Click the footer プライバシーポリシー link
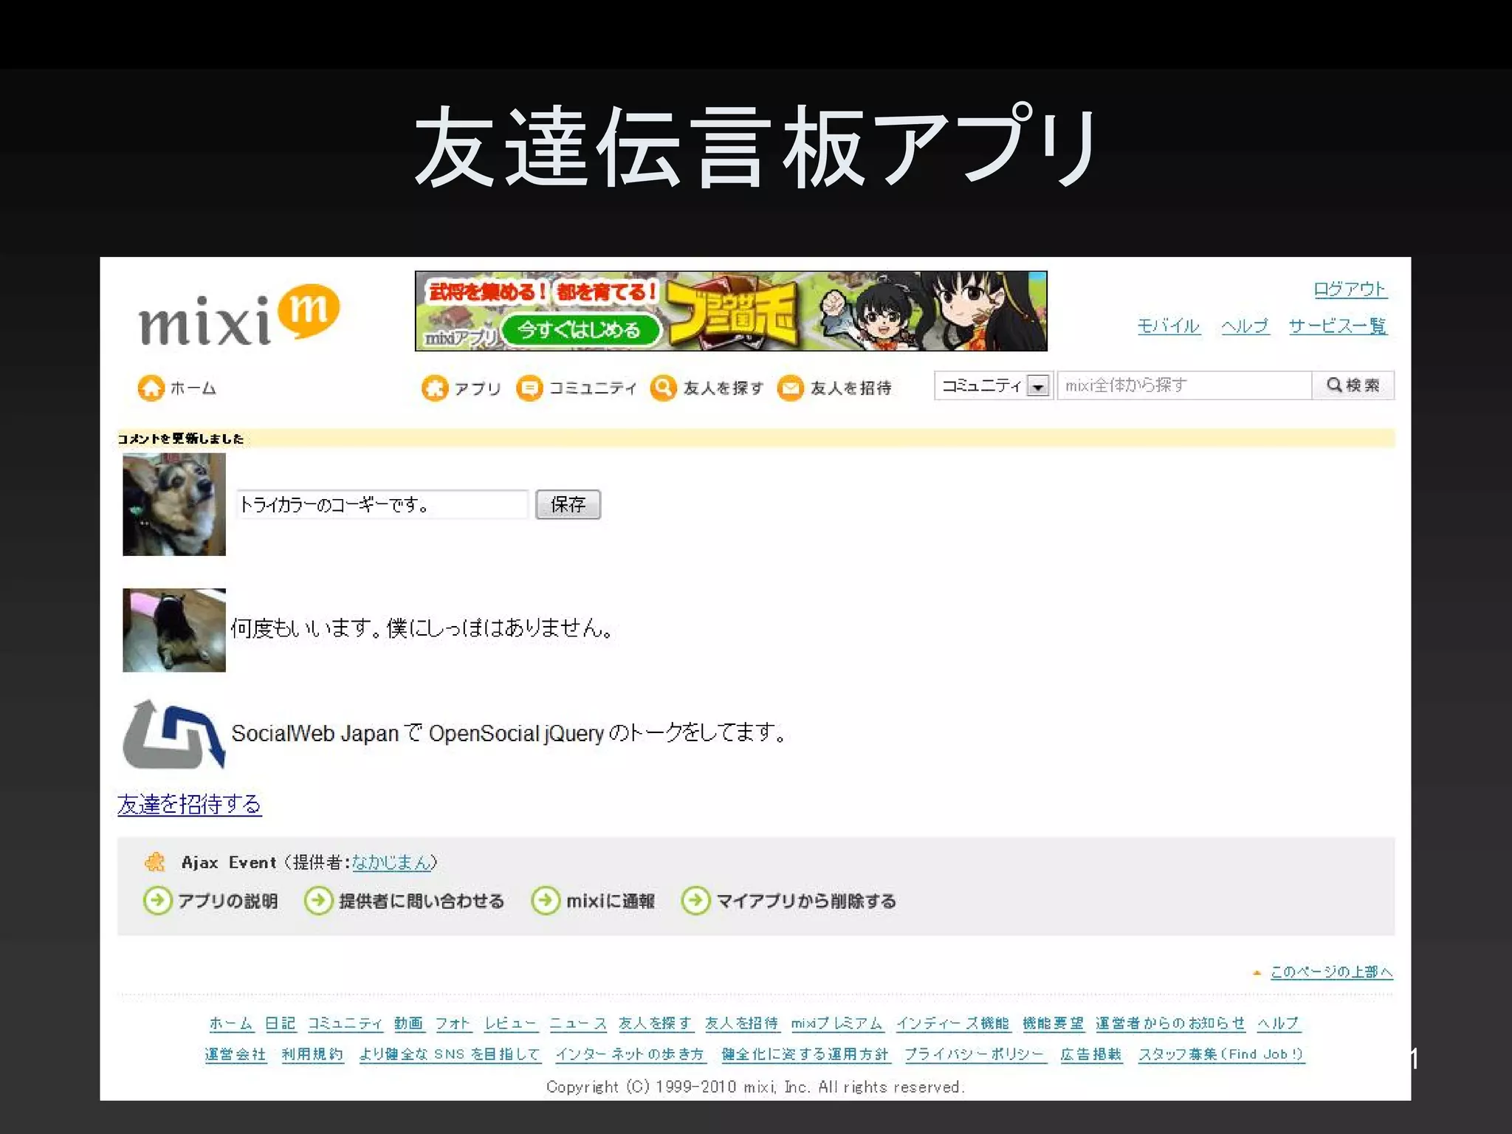 (x=975, y=1054)
